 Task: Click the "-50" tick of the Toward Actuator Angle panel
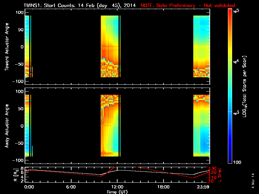coord(19,64)
